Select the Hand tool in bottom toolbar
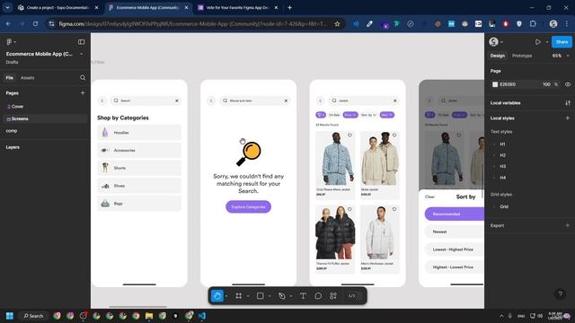The height and width of the screenshot is (323, 575). tap(217, 296)
